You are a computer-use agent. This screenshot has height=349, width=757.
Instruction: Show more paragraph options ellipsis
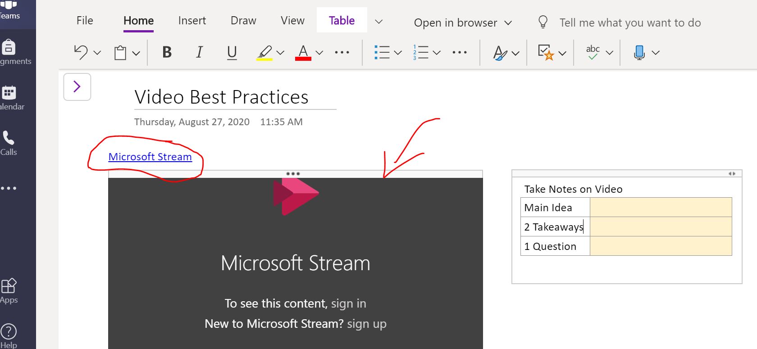460,52
